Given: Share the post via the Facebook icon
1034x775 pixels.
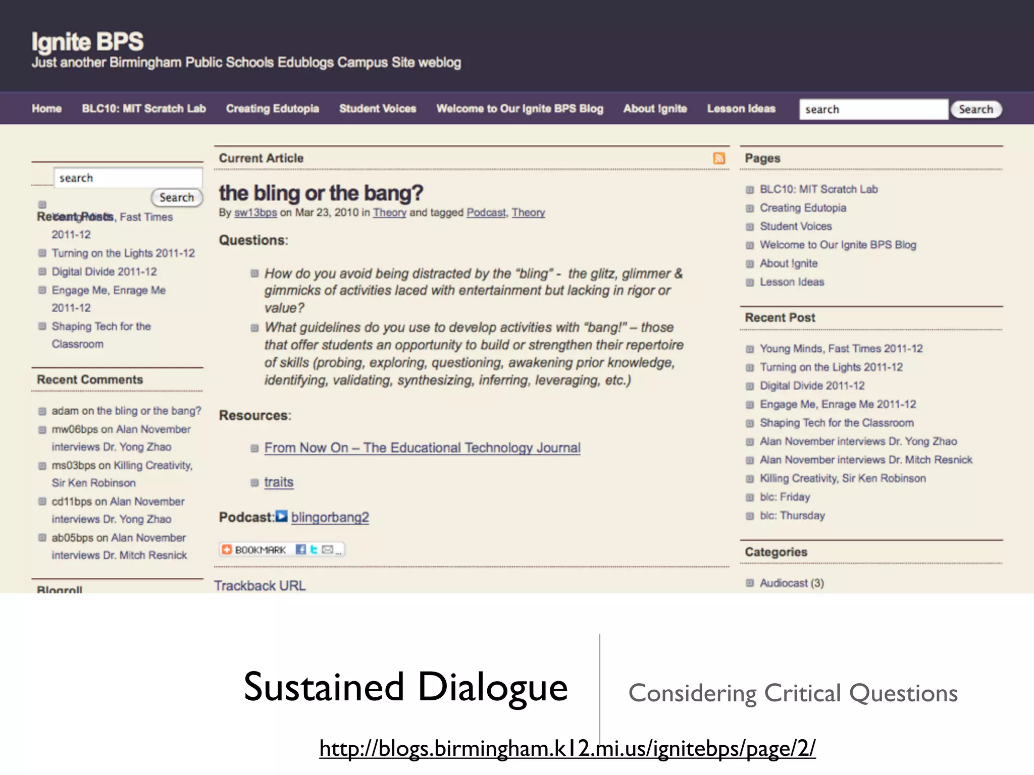Looking at the screenshot, I should pyautogui.click(x=301, y=549).
